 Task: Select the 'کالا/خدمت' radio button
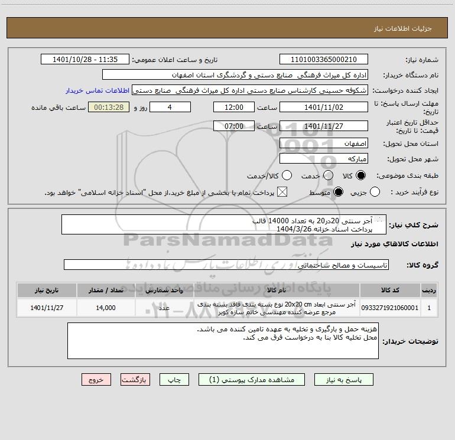pos(287,175)
